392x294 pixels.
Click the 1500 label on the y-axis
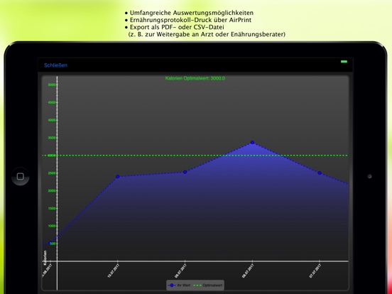pos(52,208)
